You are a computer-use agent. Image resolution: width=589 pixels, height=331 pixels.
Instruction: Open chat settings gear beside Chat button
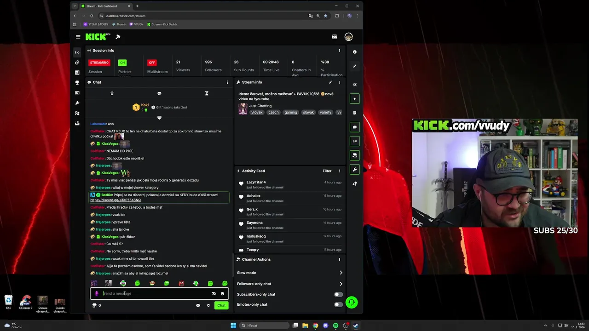[208, 305]
